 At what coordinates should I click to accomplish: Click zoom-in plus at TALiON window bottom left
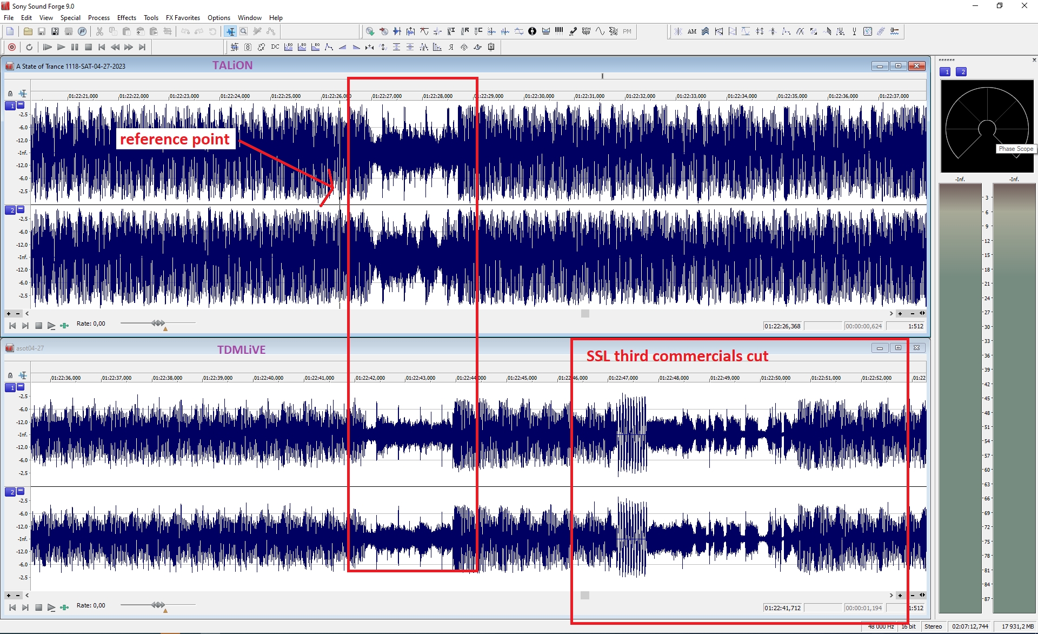coord(9,314)
